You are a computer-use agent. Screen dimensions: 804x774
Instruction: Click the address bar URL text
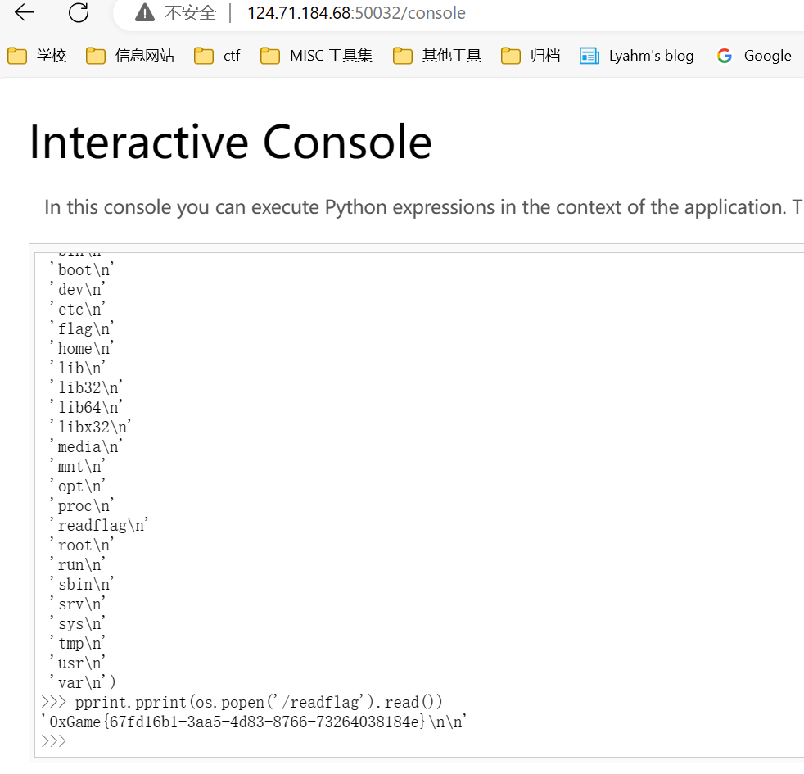[x=356, y=13]
